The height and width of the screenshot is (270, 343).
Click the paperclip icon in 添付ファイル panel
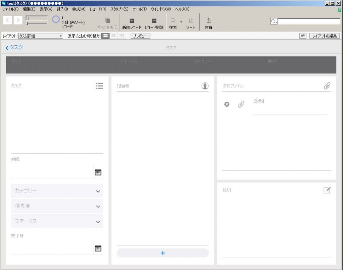[x=327, y=86]
